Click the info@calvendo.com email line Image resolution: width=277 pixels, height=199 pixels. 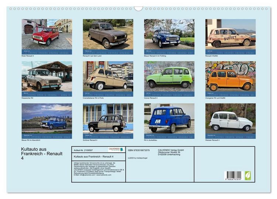tap(93, 175)
